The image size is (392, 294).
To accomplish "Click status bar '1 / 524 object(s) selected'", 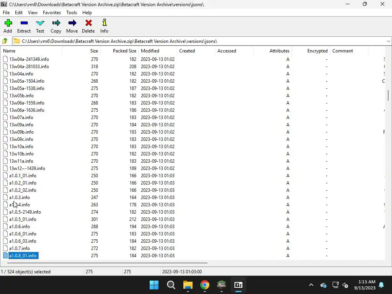I will (x=26, y=271).
